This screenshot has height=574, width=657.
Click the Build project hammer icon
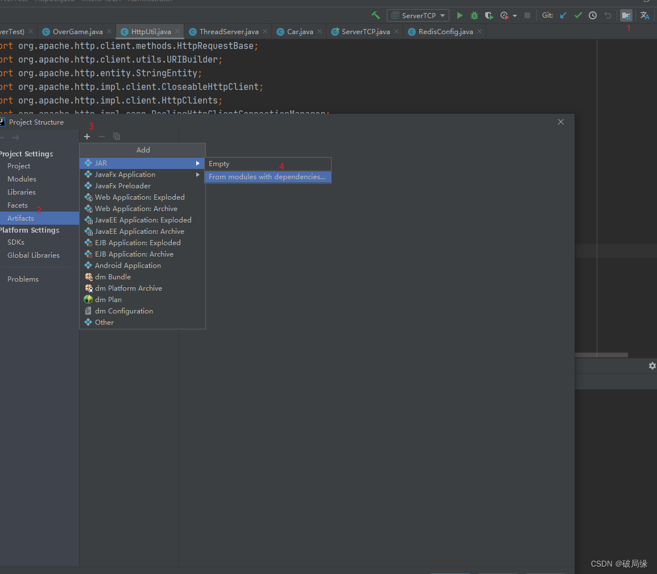(375, 15)
